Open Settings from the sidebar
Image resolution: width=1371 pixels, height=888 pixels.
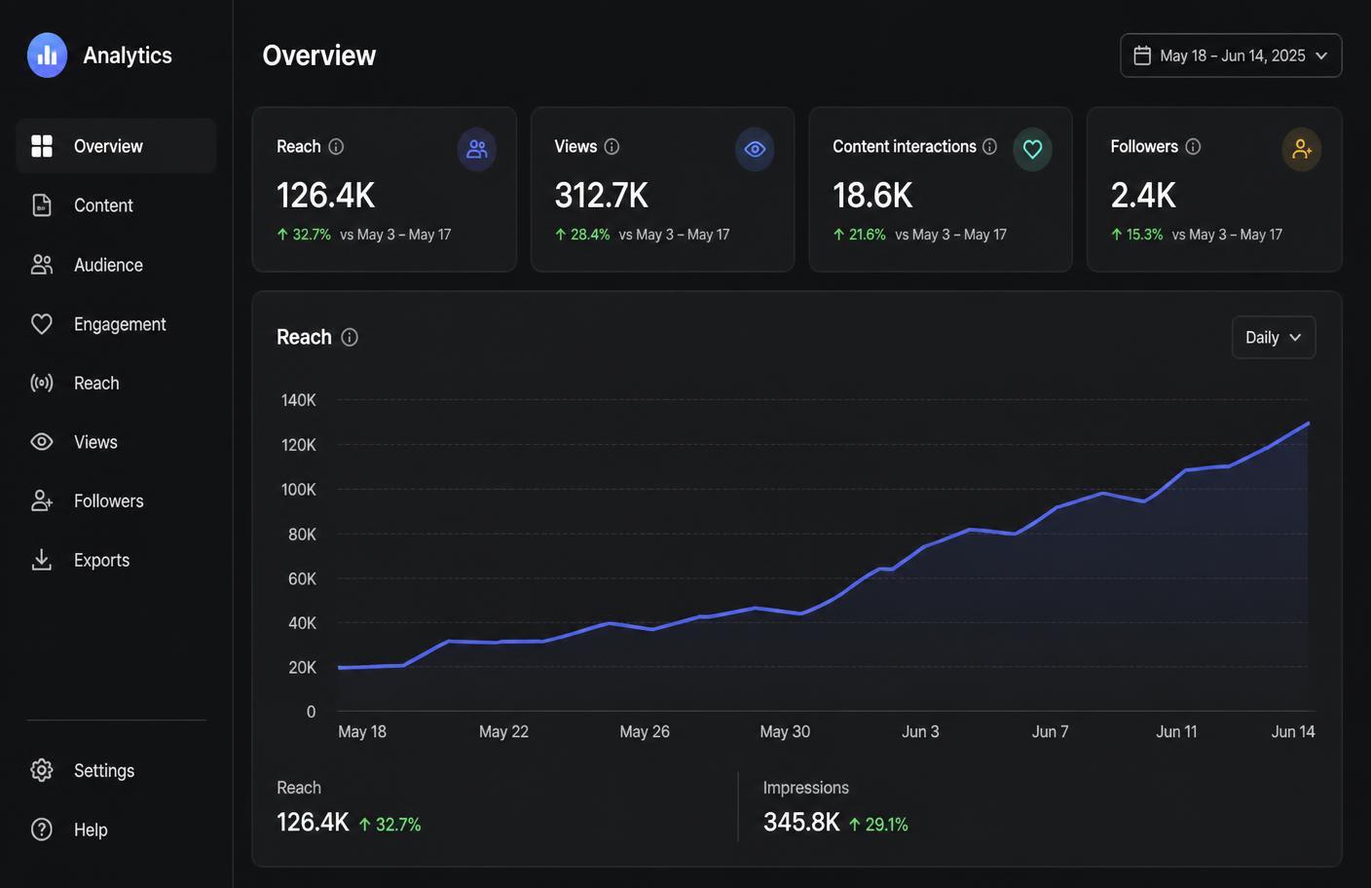coord(116,770)
